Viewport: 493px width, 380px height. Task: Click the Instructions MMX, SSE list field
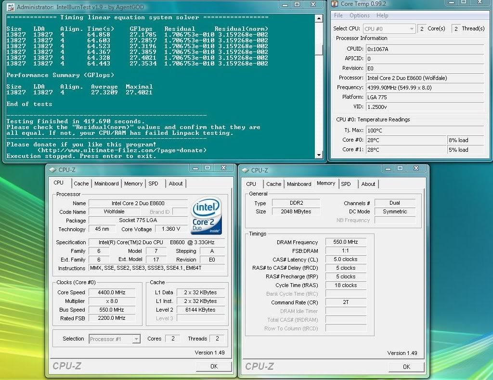pyautogui.click(x=156, y=268)
